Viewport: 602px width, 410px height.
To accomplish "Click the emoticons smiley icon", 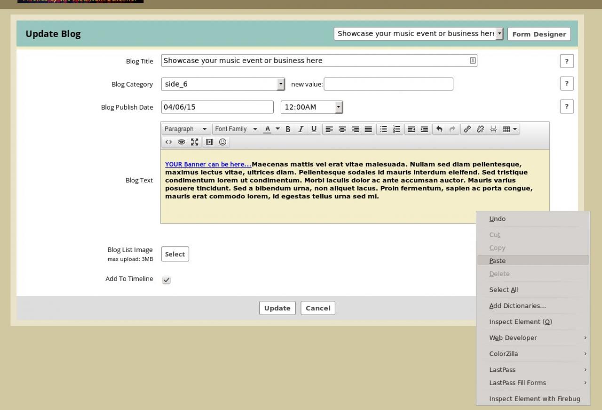I will point(222,142).
